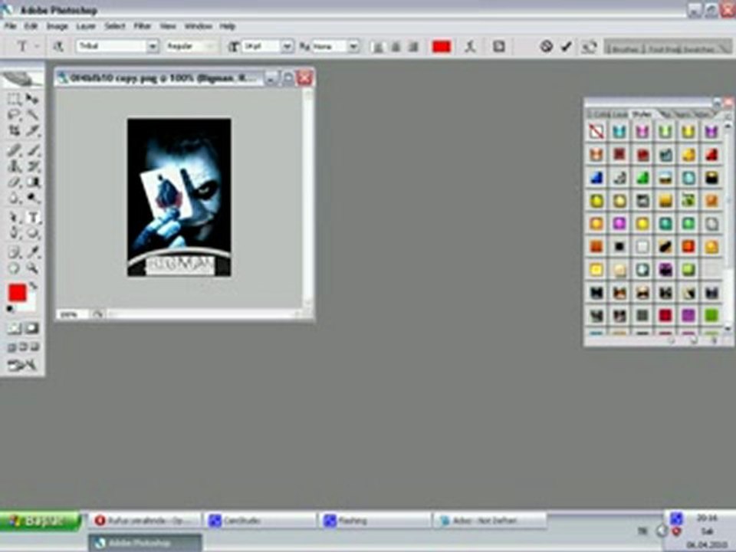Select the Slice tool
This screenshot has height=552, width=736.
pos(32,130)
